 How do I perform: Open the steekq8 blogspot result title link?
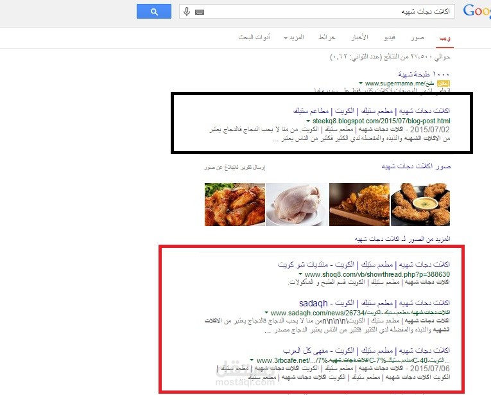coord(372,111)
